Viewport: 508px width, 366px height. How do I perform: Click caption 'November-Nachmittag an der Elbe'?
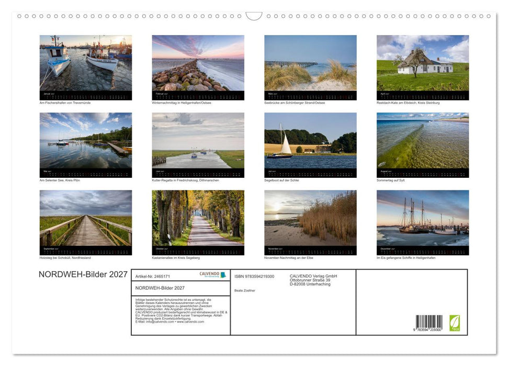pos(289,258)
